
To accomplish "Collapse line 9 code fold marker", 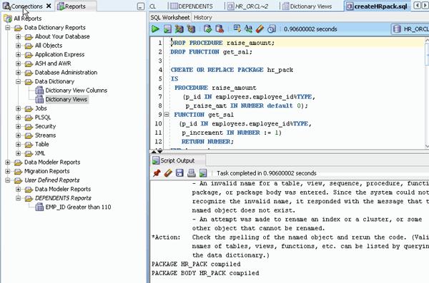I will (x=167, y=115).
